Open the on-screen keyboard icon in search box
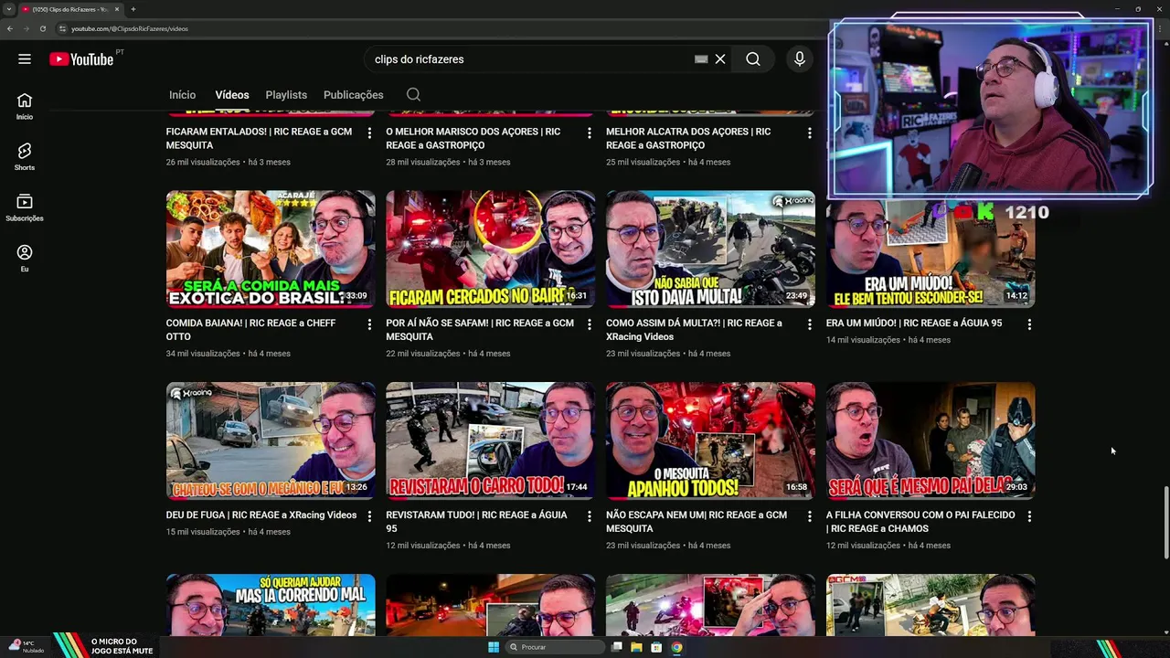Image resolution: width=1170 pixels, height=658 pixels. [701, 59]
